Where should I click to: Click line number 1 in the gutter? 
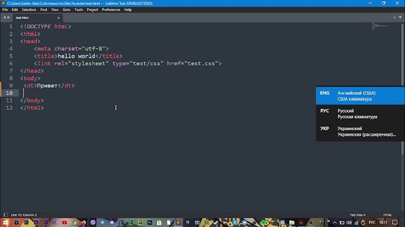pos(11,26)
